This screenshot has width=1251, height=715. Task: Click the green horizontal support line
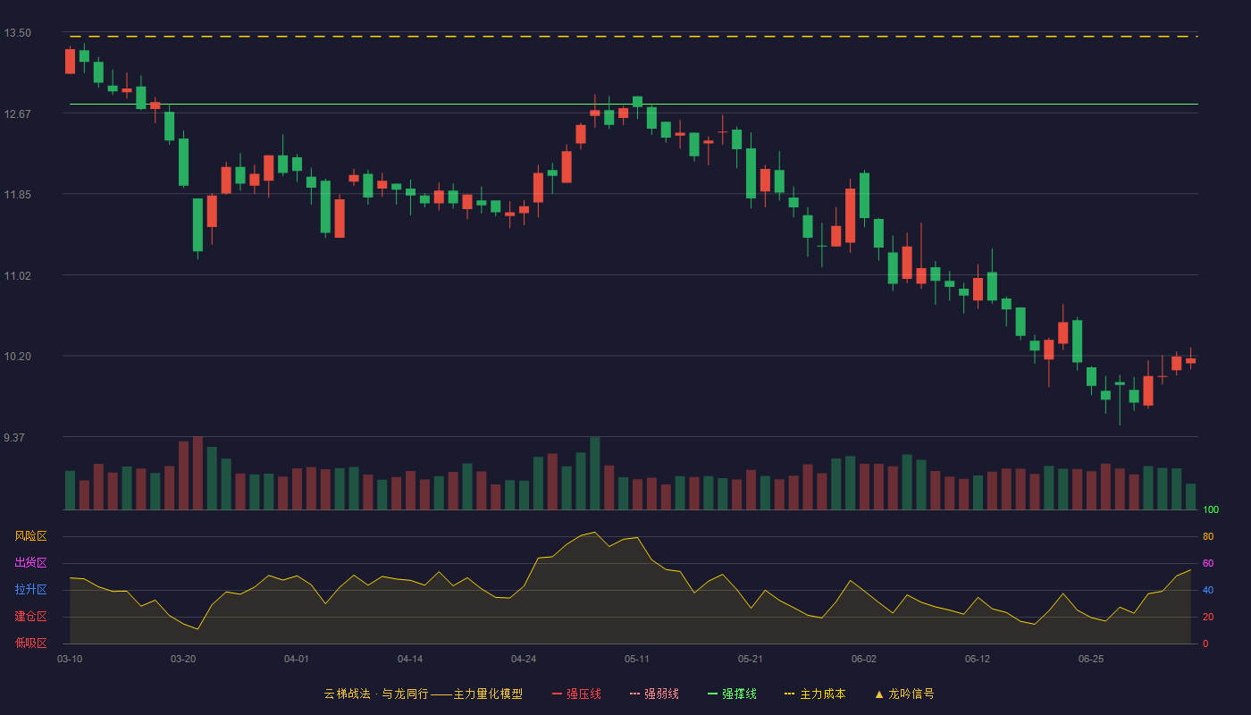pos(634,105)
